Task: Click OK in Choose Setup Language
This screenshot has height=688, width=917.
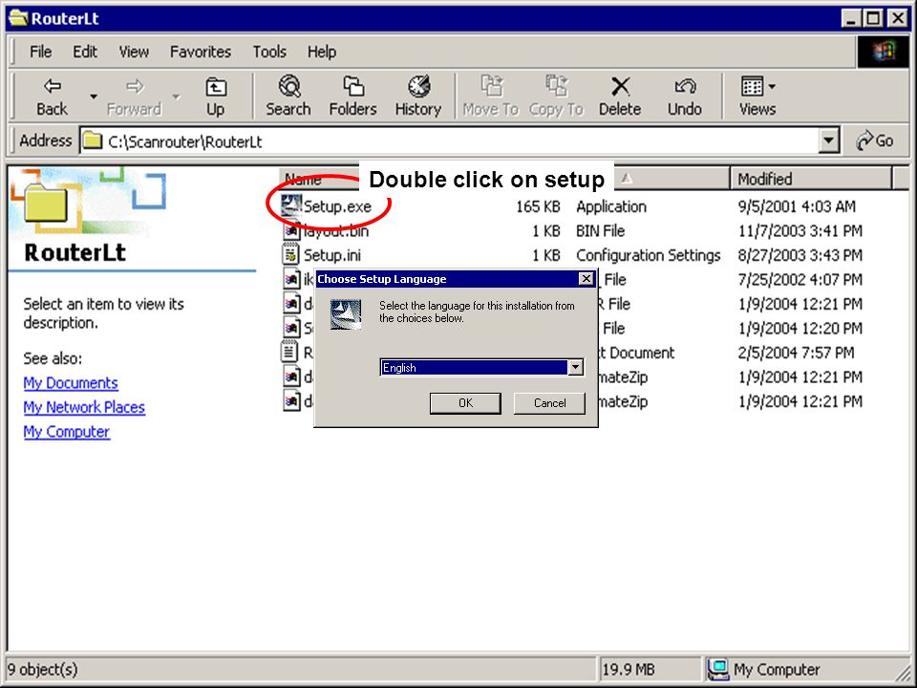Action: coord(465,403)
